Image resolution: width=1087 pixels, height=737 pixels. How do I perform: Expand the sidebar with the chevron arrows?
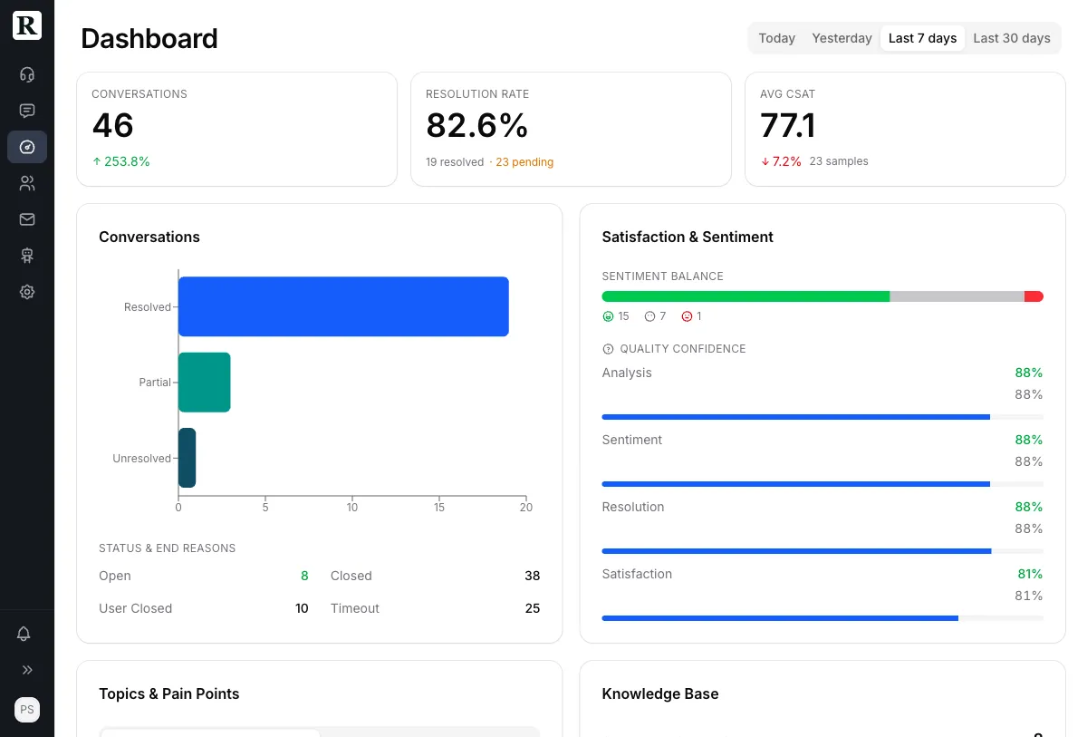pos(26,670)
